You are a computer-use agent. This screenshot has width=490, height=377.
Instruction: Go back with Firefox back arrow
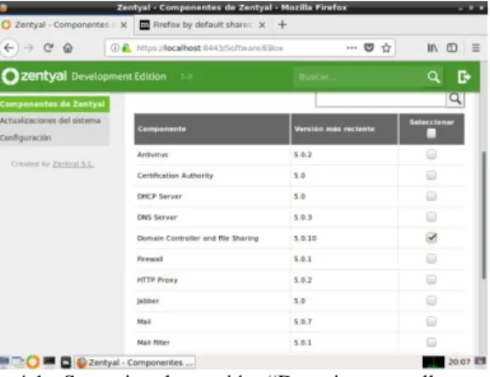(9, 48)
